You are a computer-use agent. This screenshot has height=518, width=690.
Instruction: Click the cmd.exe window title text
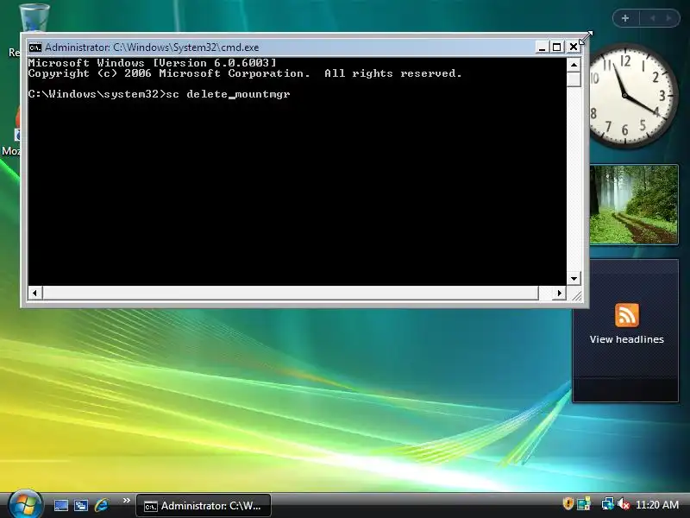click(x=152, y=47)
